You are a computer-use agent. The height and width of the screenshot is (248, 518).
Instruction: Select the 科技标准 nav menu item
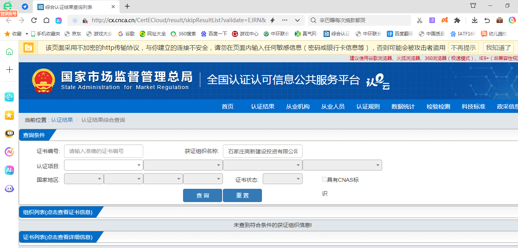473,106
